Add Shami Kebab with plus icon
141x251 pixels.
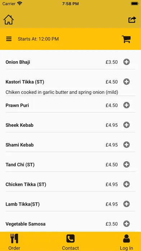127,145
